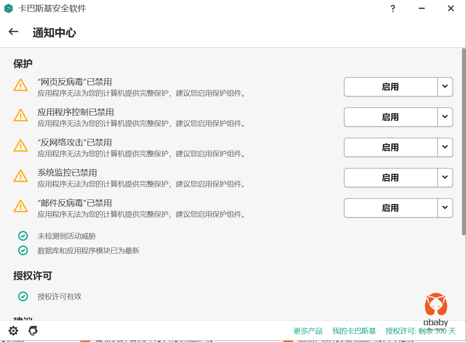Open dropdown arrow beside “反网络攻击” 启用

(445, 147)
